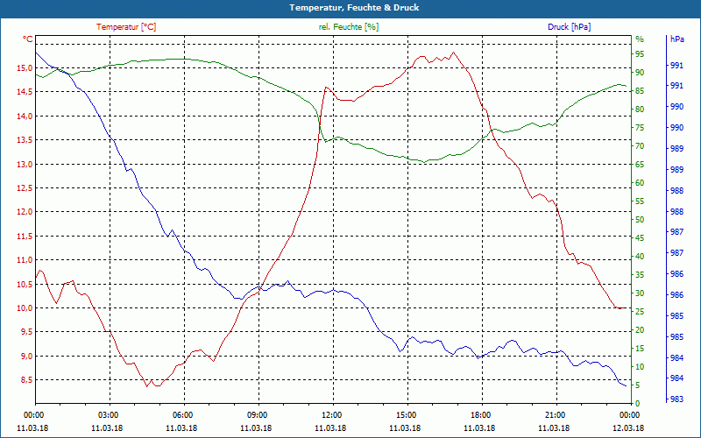Click the 13,5 temperature axis value
The image size is (701, 438).
coord(25,140)
